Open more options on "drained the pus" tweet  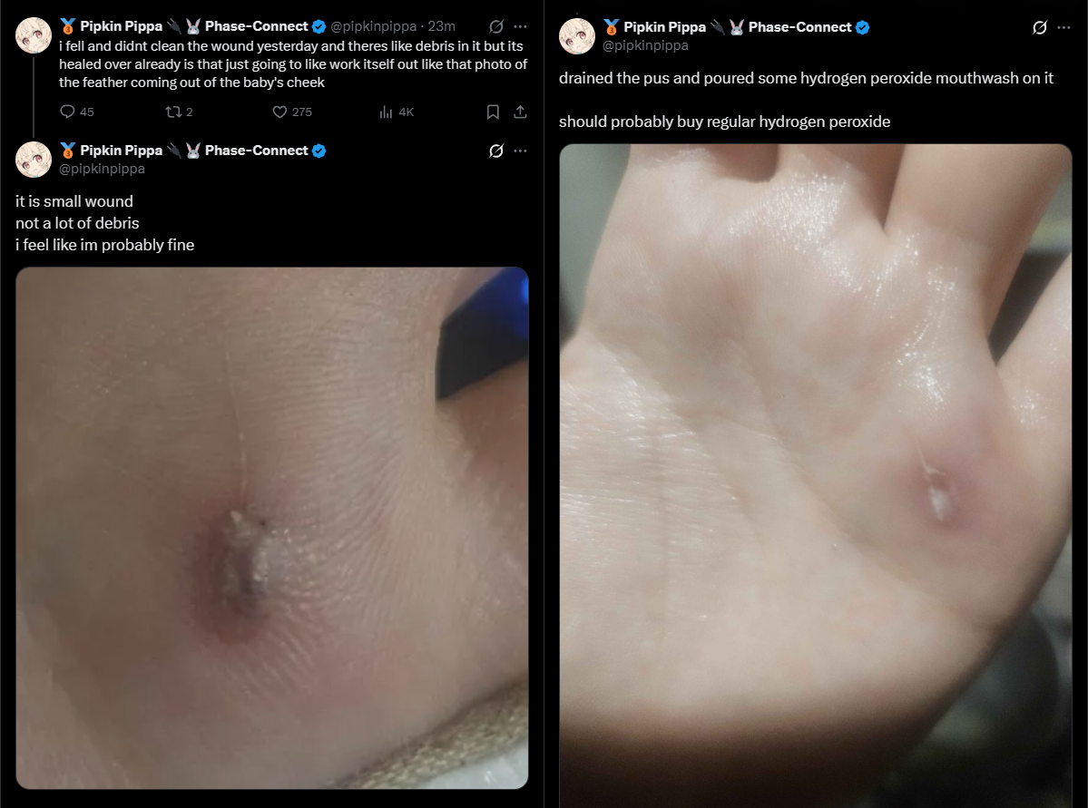(x=1063, y=27)
